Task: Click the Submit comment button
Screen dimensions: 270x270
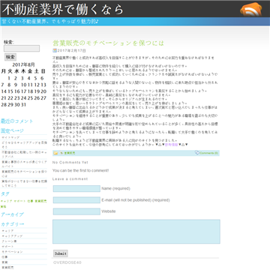Action: click(x=61, y=253)
